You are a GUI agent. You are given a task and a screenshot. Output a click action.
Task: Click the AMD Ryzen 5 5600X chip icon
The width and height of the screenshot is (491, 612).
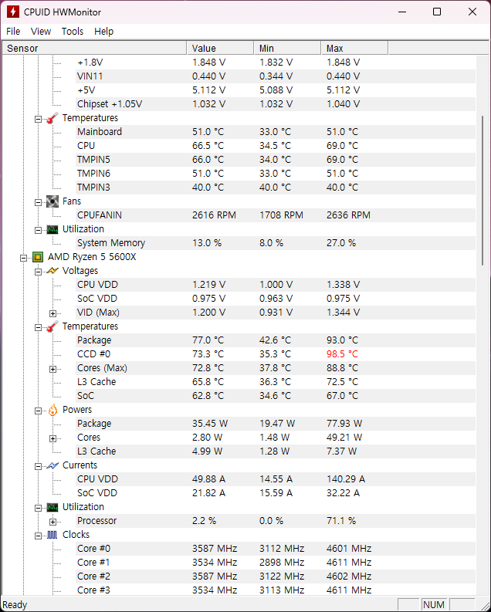pyautogui.click(x=38, y=257)
